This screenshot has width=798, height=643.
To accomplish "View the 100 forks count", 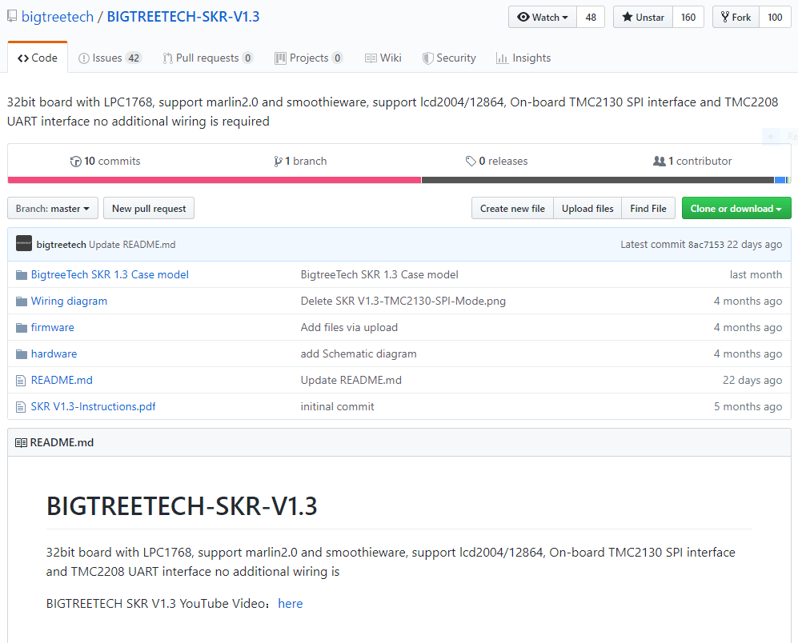I will (x=775, y=18).
